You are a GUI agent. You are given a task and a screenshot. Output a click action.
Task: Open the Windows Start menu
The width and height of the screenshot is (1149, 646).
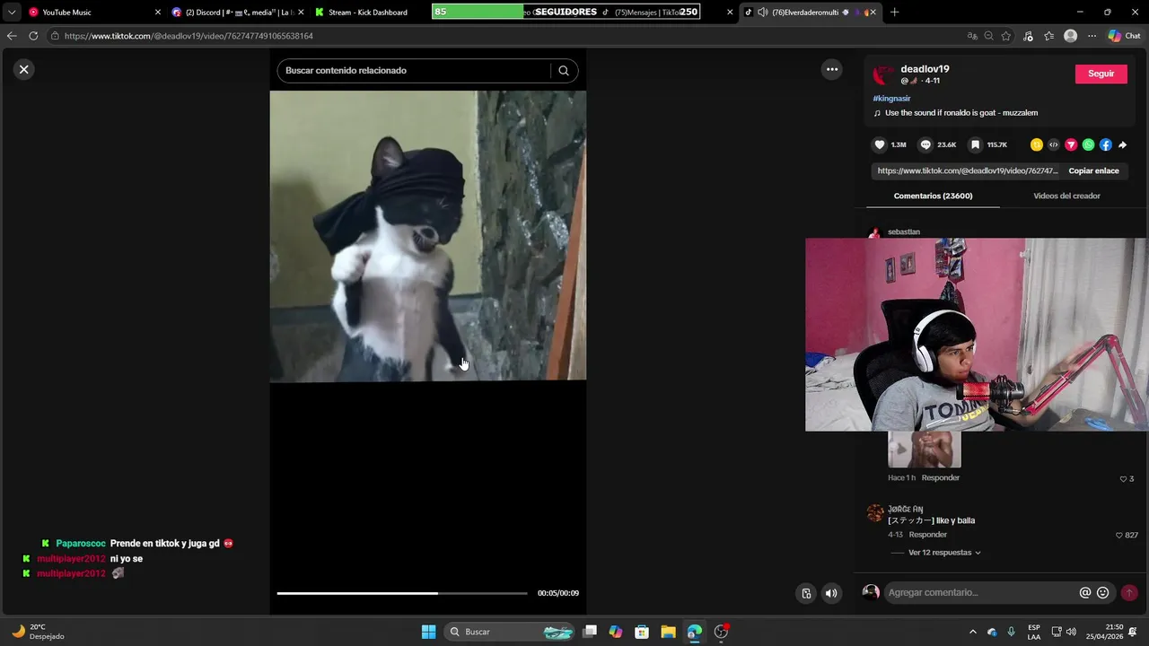[429, 632]
